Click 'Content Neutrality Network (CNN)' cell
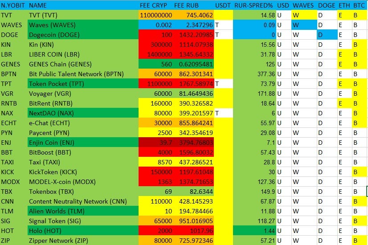Image resolution: width=368 pixels, height=245 pixels. [x=83, y=201]
